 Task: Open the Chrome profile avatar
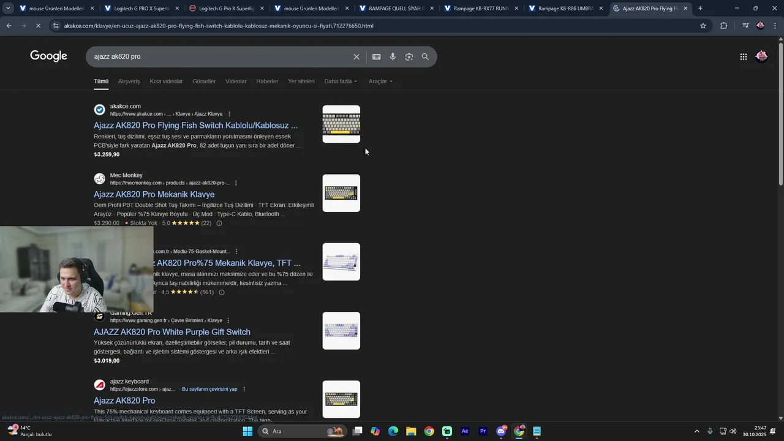[x=760, y=26]
